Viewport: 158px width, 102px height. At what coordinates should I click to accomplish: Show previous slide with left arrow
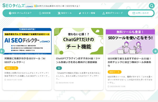click(2, 51)
